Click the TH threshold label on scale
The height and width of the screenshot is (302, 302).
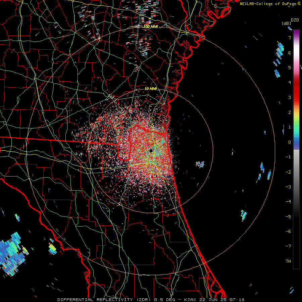(288, 261)
